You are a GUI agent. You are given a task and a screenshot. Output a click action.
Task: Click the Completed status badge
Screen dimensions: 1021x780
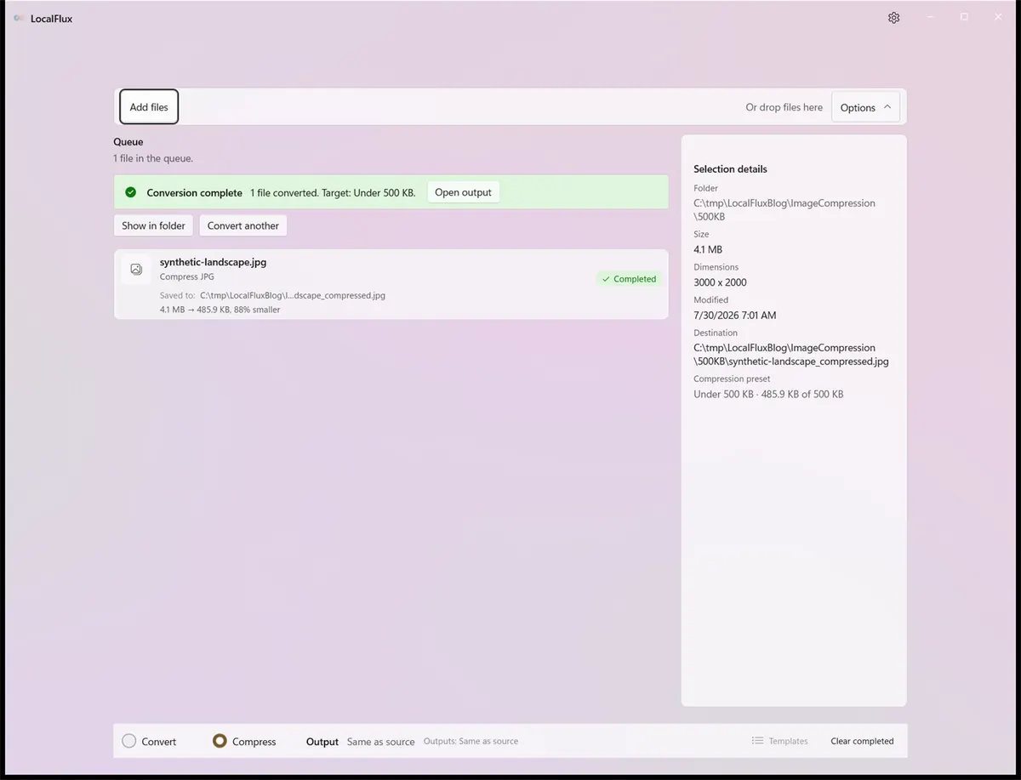click(x=629, y=279)
